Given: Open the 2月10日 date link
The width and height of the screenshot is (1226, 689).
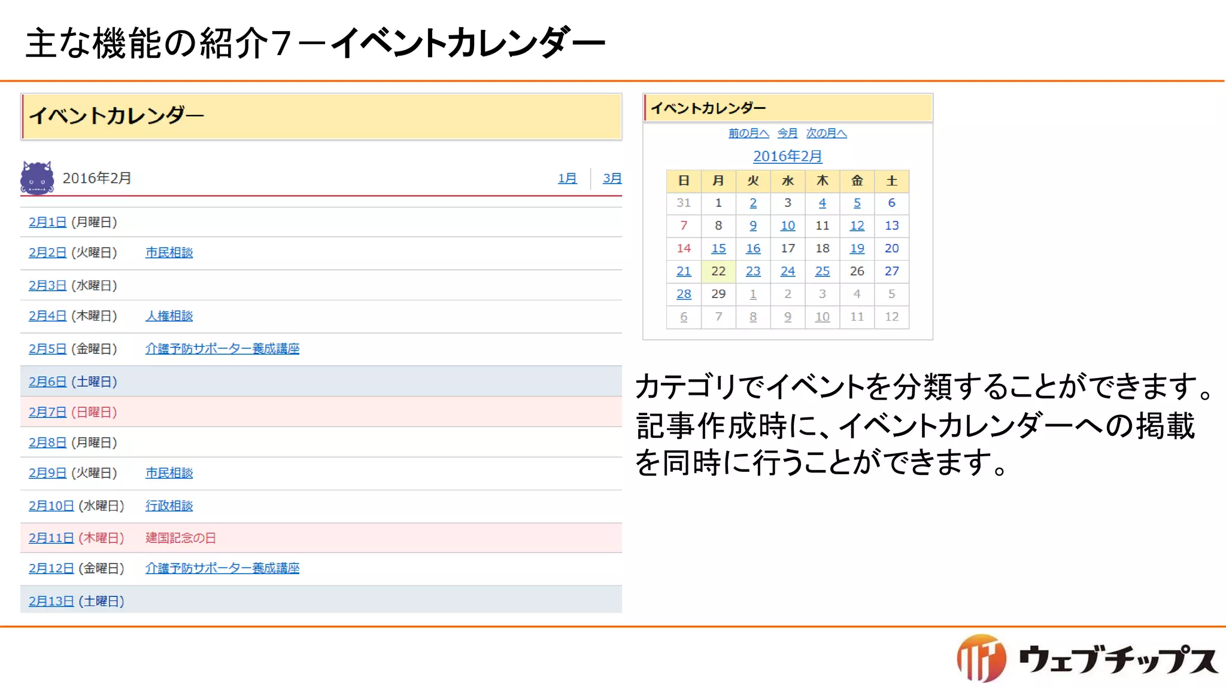Looking at the screenshot, I should pyautogui.click(x=51, y=506).
